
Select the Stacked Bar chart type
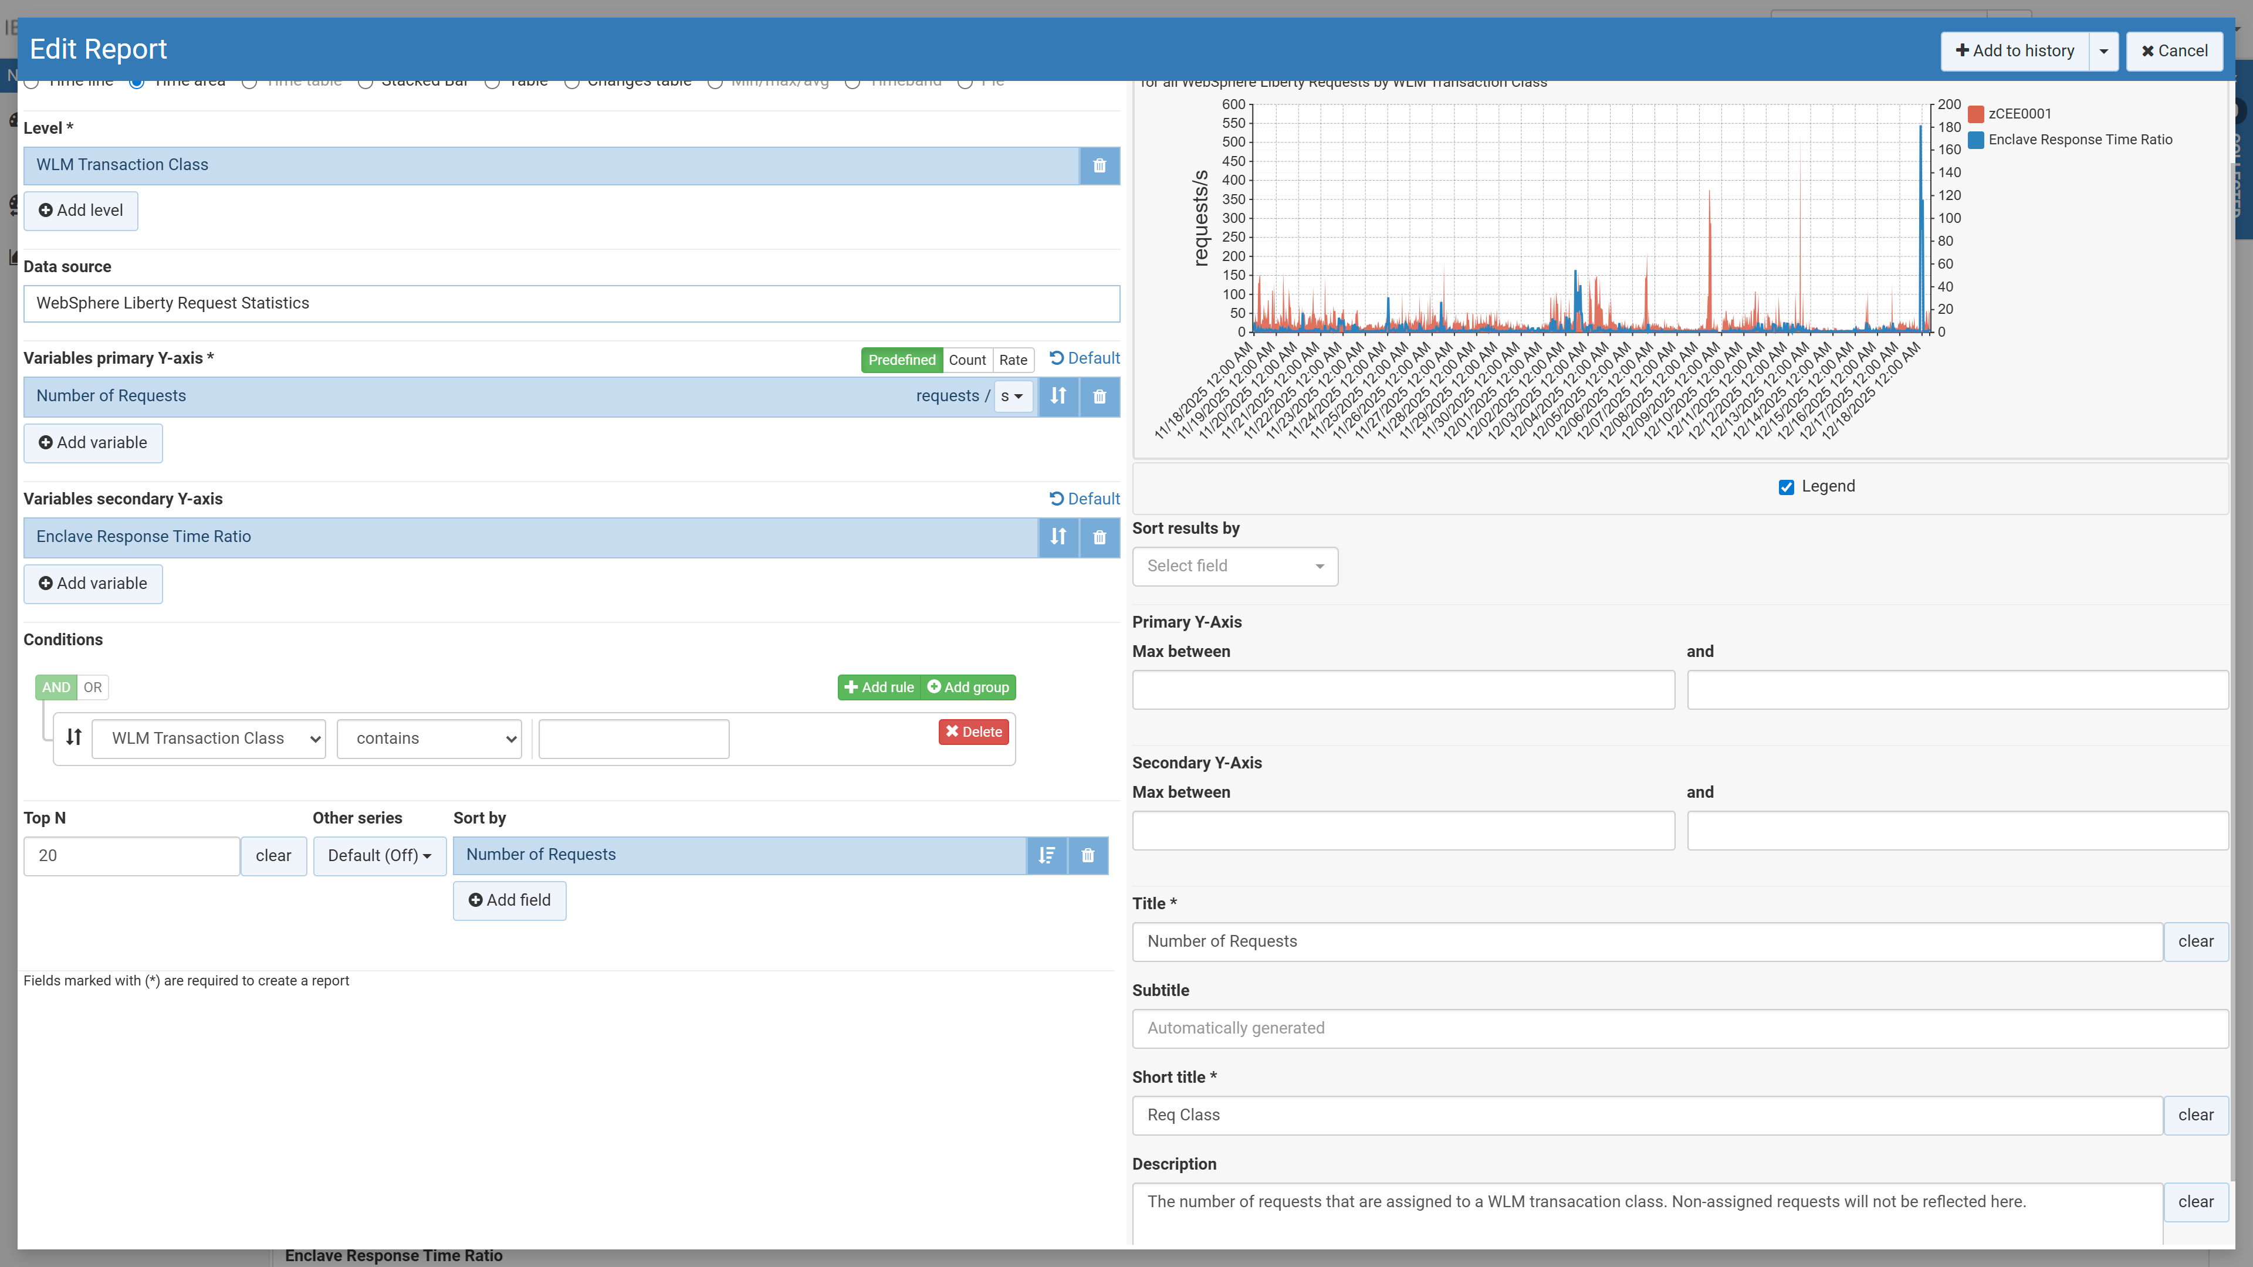coord(366,82)
